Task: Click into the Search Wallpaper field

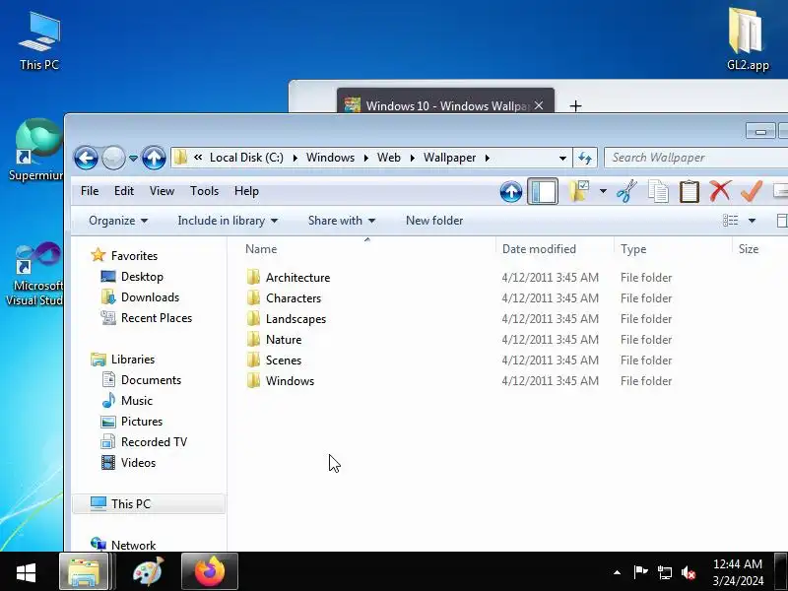Action: [x=695, y=158]
